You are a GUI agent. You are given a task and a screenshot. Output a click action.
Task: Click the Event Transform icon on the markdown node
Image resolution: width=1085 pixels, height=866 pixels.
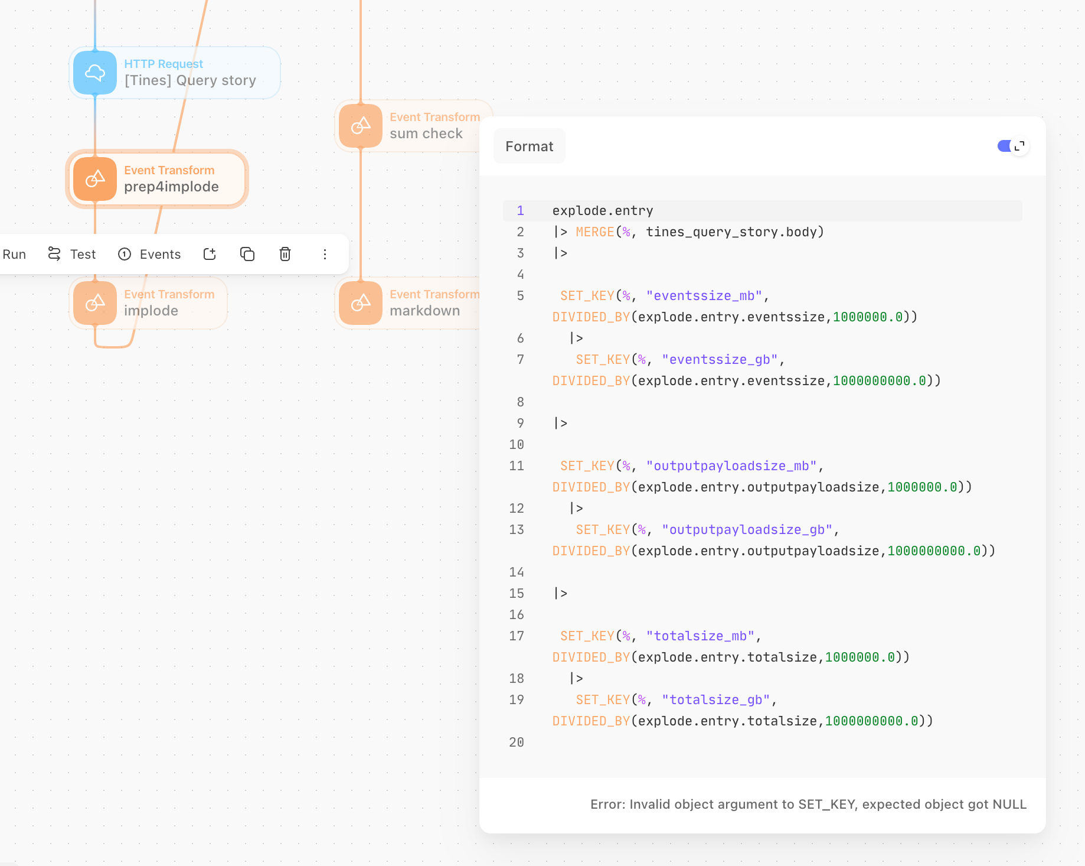(x=361, y=303)
